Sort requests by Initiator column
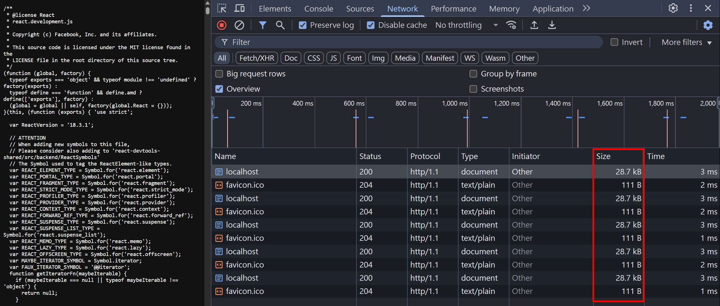 pos(551,156)
